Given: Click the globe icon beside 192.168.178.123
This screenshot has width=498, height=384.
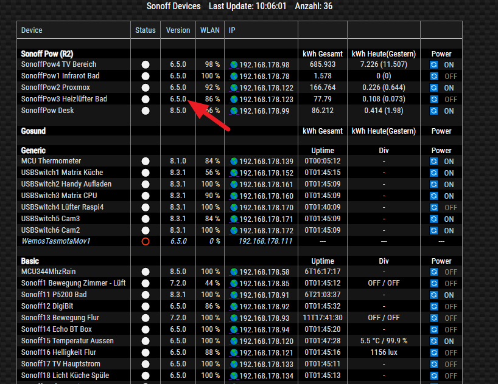Looking at the screenshot, I should pyautogui.click(x=234, y=99).
